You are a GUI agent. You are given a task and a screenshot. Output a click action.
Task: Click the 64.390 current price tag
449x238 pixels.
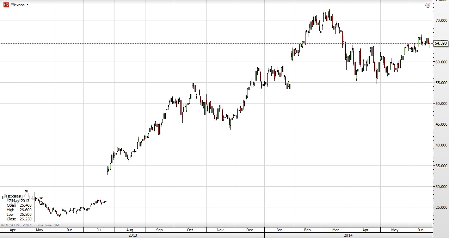point(441,44)
